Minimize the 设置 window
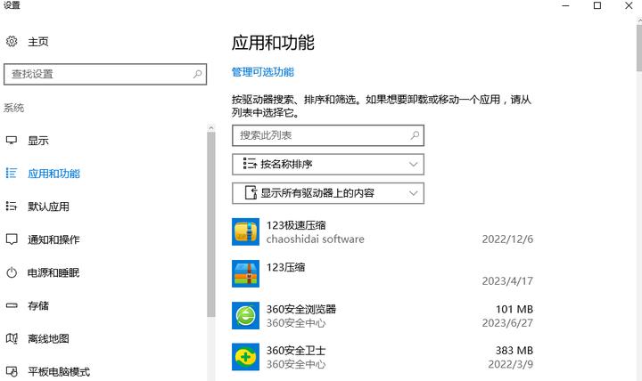 (x=566, y=5)
